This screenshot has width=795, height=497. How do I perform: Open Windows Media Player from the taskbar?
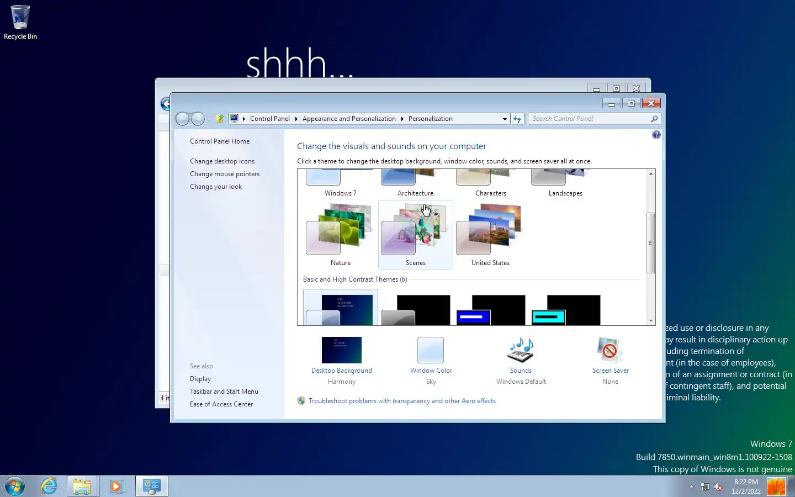coord(116,487)
